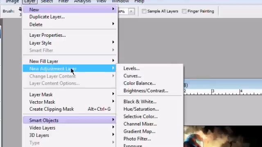Open the Window menu

(120, 2)
